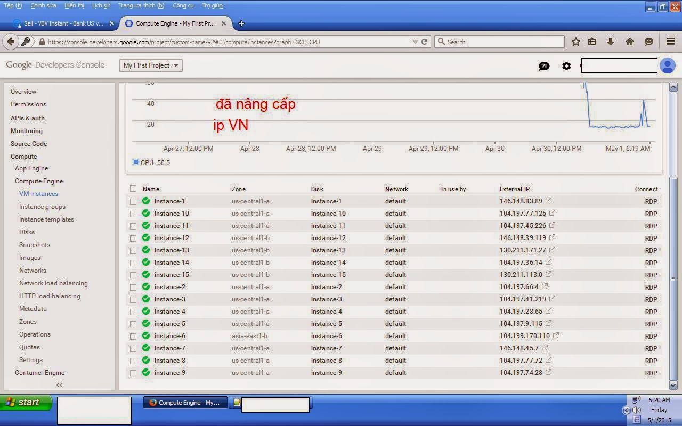Click the green status icon of instance-2
The image size is (682, 426).
coord(146,286)
